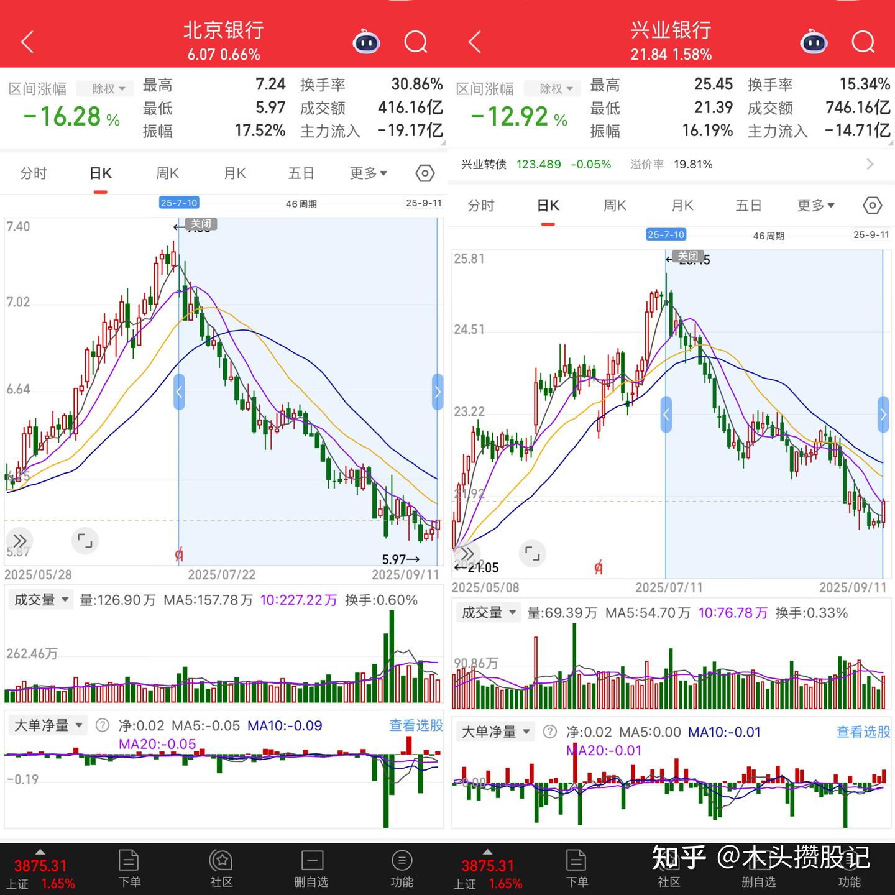Tap 删自选 in right bottom bar
Viewport: 895px width, 895px height.
point(759,868)
